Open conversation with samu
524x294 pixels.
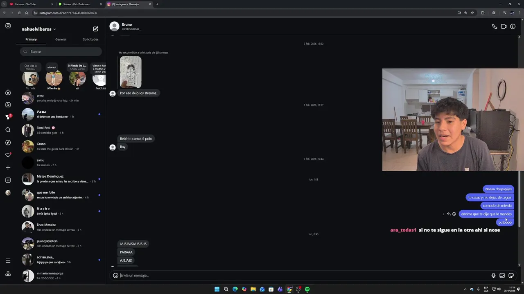[x=61, y=163]
